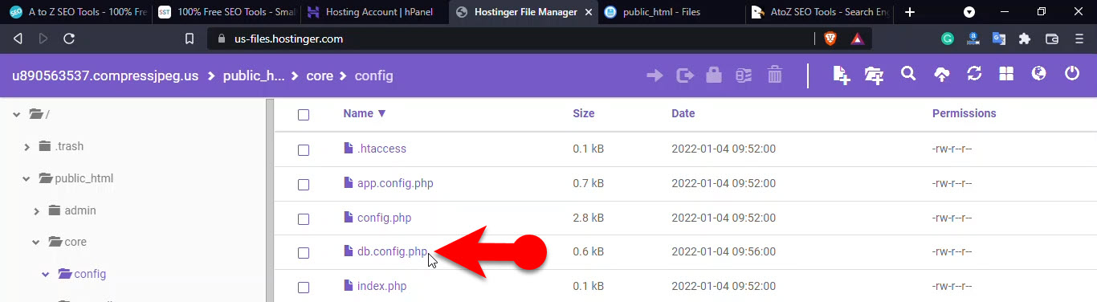Viewport: 1097px width, 302px height.
Task: Check the box for config.php row
Action: (304, 218)
